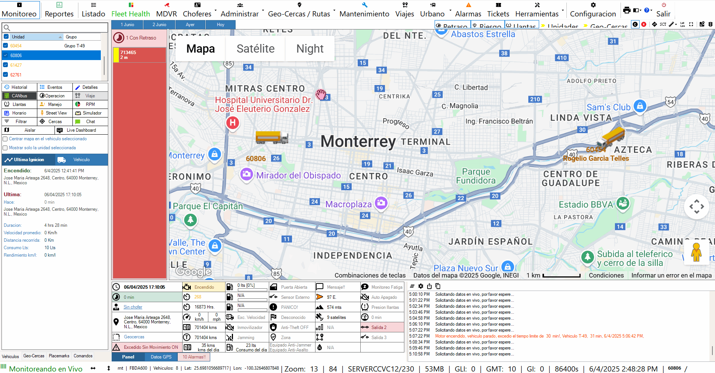
Task: Click in the unit search field
Action: [55, 28]
